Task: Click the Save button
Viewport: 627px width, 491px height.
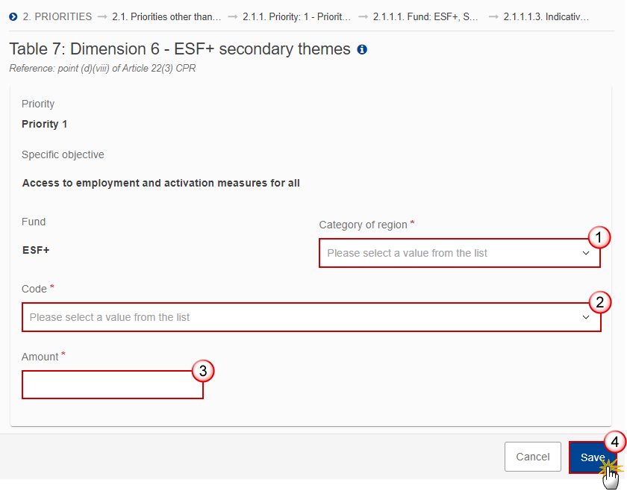Action: [593, 457]
